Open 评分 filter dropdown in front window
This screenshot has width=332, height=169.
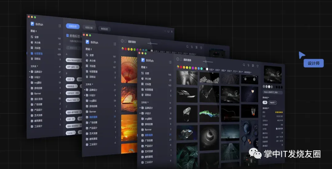pyautogui.click(x=241, y=72)
